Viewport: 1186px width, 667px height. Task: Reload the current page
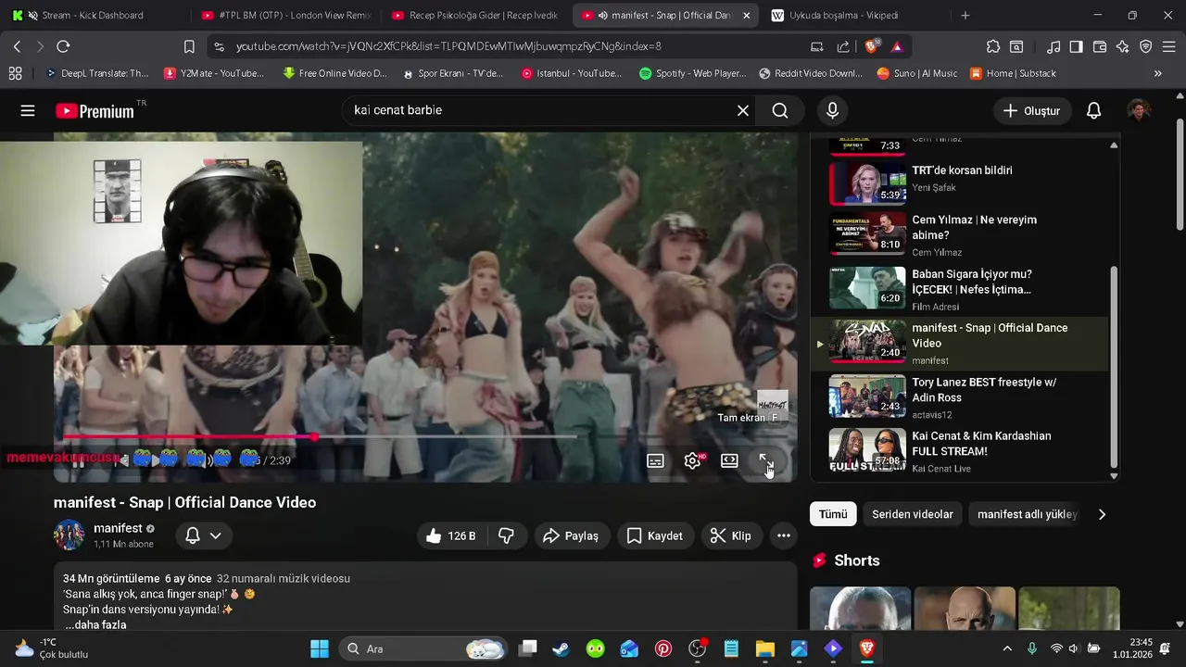pos(63,46)
